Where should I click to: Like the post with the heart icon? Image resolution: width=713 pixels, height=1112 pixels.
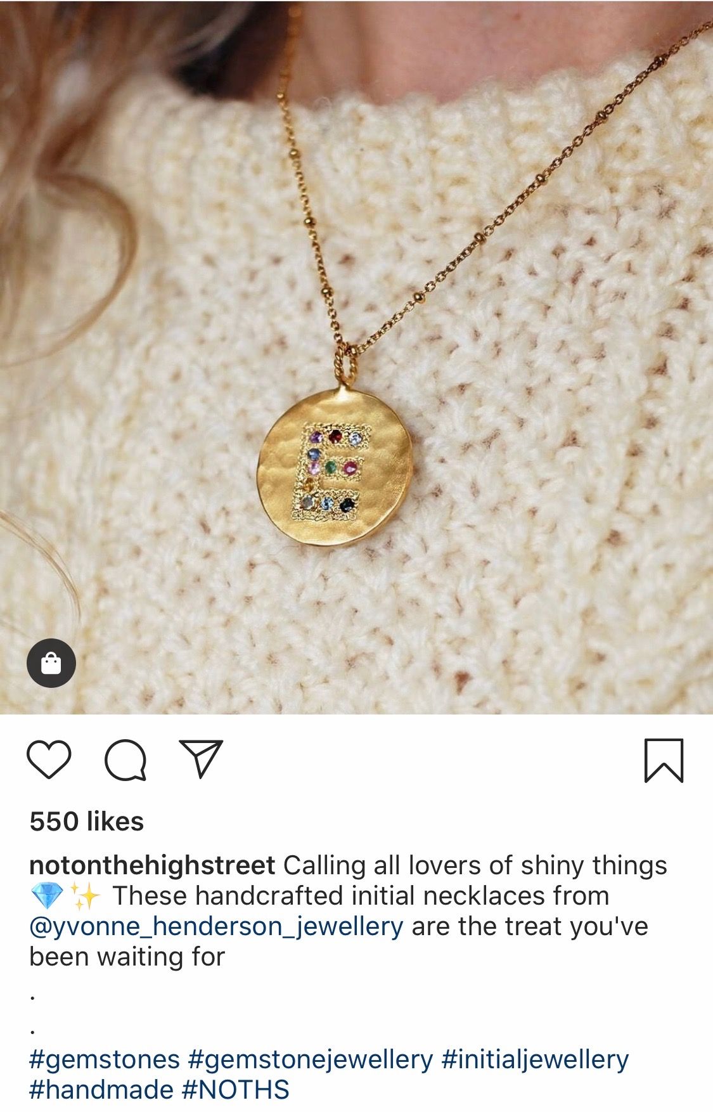tap(49, 760)
